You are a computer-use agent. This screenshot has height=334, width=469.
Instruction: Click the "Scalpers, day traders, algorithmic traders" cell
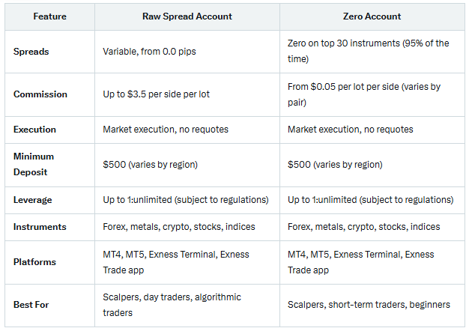tap(172, 304)
